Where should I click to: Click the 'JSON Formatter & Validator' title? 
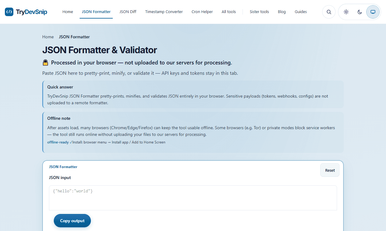click(100, 50)
